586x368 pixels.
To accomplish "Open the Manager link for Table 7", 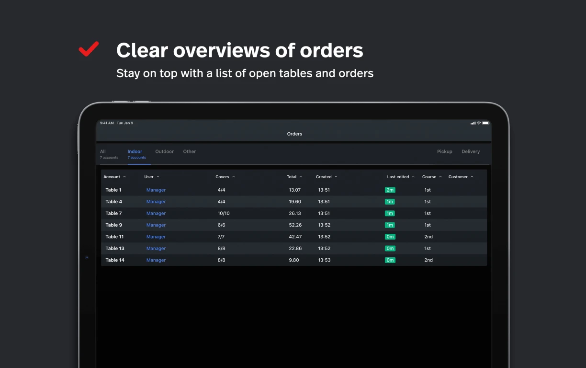I will tap(156, 214).
